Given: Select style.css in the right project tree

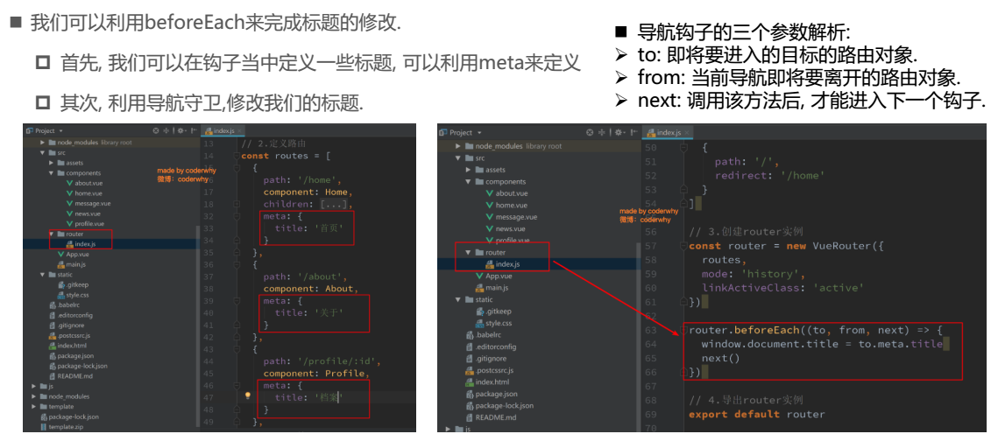Looking at the screenshot, I should [x=499, y=323].
